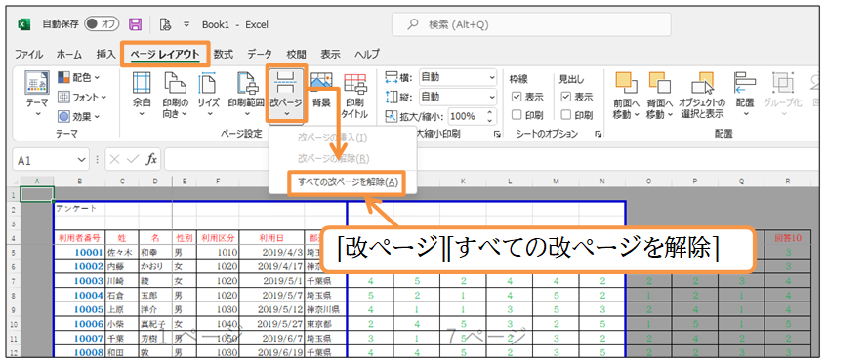Click the fx insert function icon

pos(151,160)
